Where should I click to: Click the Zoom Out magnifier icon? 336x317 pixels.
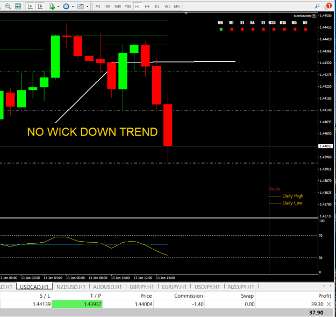8,6
